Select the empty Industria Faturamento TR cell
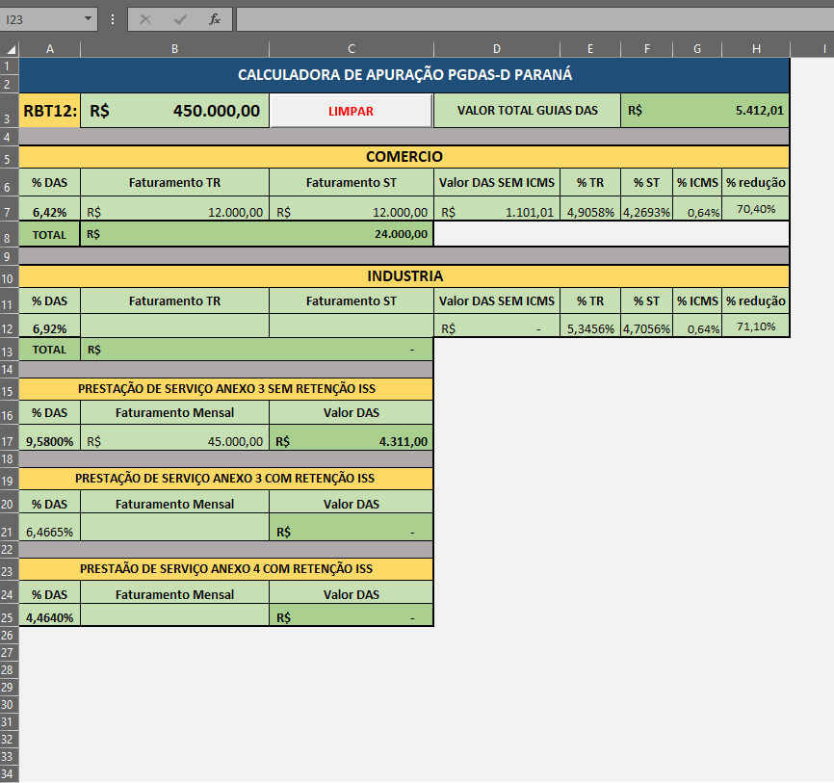 click(x=174, y=325)
